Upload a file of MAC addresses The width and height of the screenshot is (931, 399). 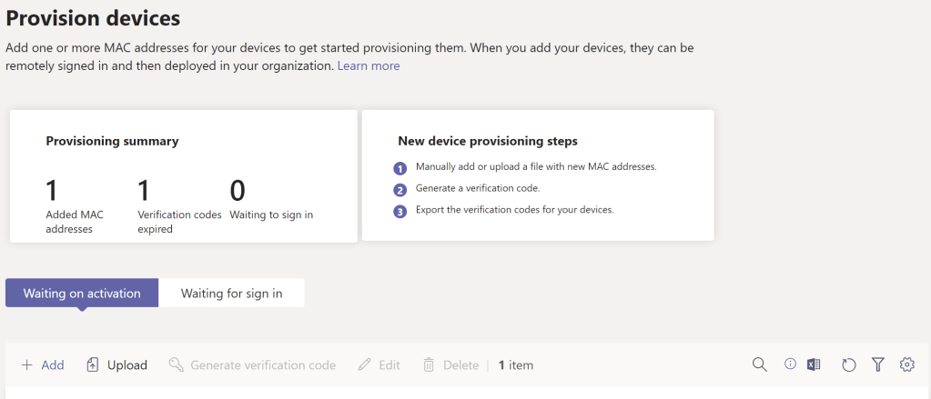(x=116, y=364)
